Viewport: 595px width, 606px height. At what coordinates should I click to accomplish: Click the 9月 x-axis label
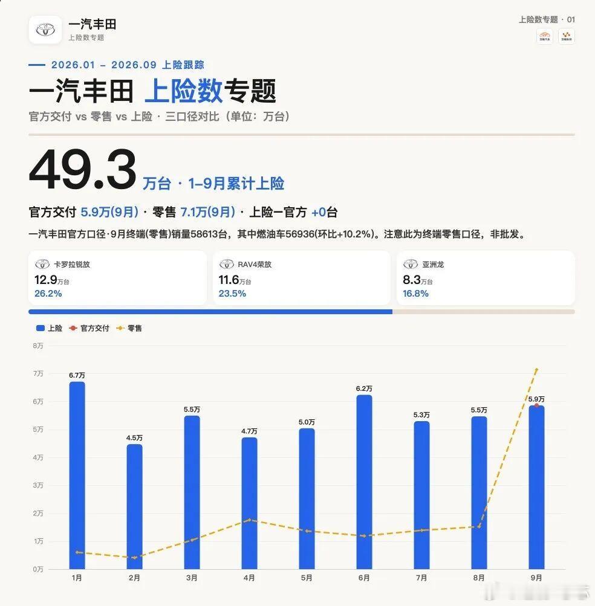(x=536, y=578)
